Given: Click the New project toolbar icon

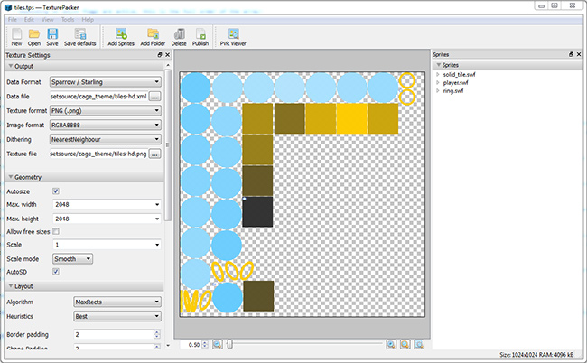Looking at the screenshot, I should point(16,34).
